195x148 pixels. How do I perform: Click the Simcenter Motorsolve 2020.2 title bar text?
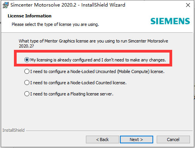pos(68,5)
